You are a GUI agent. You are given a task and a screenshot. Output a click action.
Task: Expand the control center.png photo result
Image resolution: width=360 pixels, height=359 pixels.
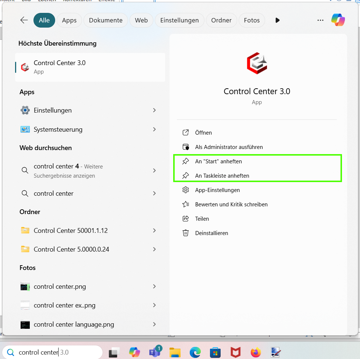pos(154,287)
